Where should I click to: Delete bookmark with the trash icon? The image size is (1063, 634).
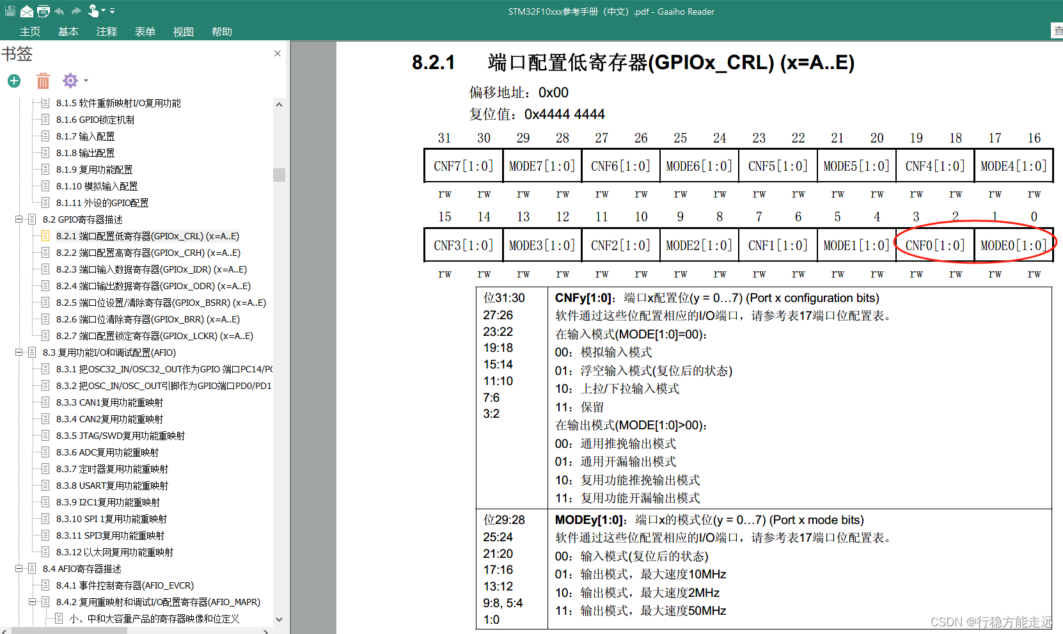(43, 81)
